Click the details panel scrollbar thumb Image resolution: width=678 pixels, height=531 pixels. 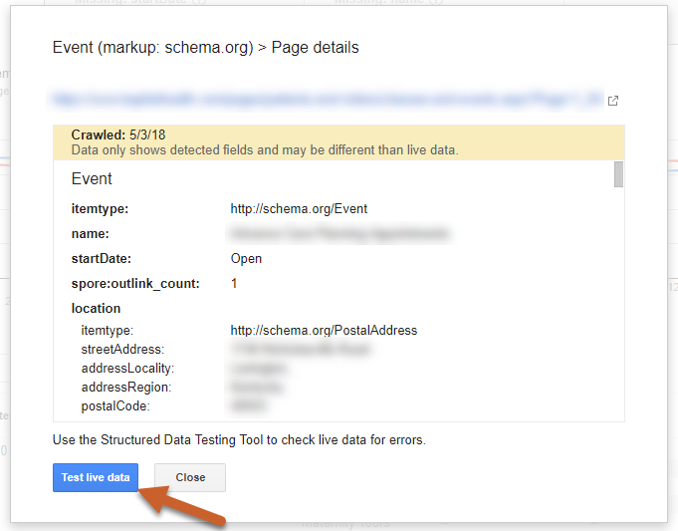[x=618, y=174]
